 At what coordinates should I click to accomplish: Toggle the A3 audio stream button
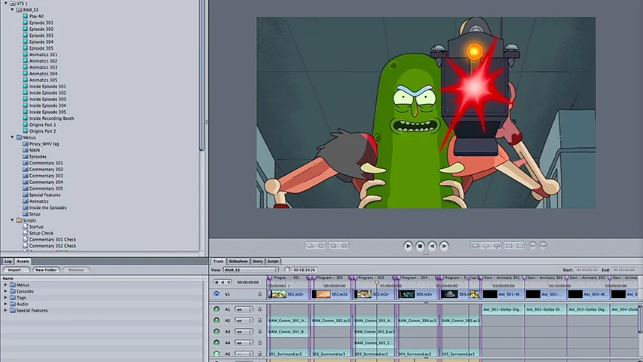(216, 331)
